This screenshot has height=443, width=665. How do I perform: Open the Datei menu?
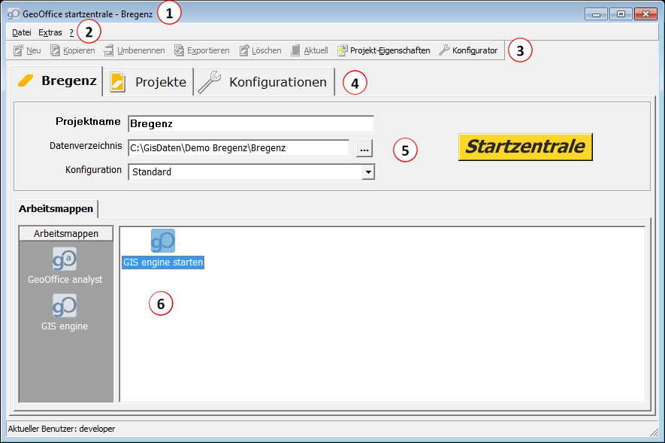[22, 32]
